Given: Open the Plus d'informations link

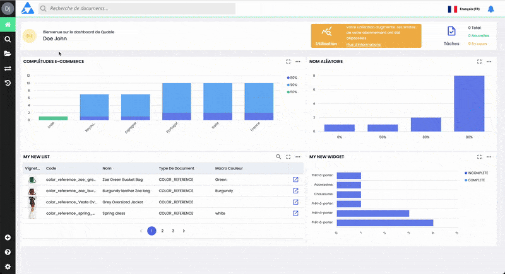Looking at the screenshot, I should pos(364,45).
